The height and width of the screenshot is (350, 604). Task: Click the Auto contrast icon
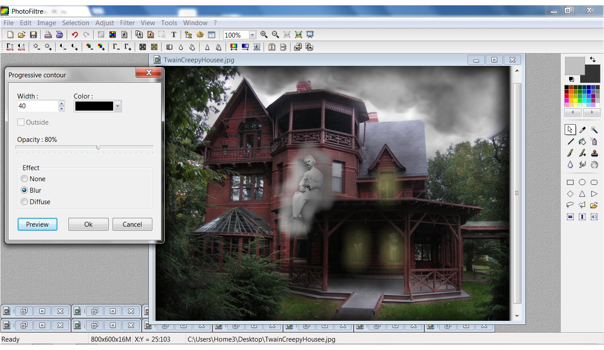(21, 47)
